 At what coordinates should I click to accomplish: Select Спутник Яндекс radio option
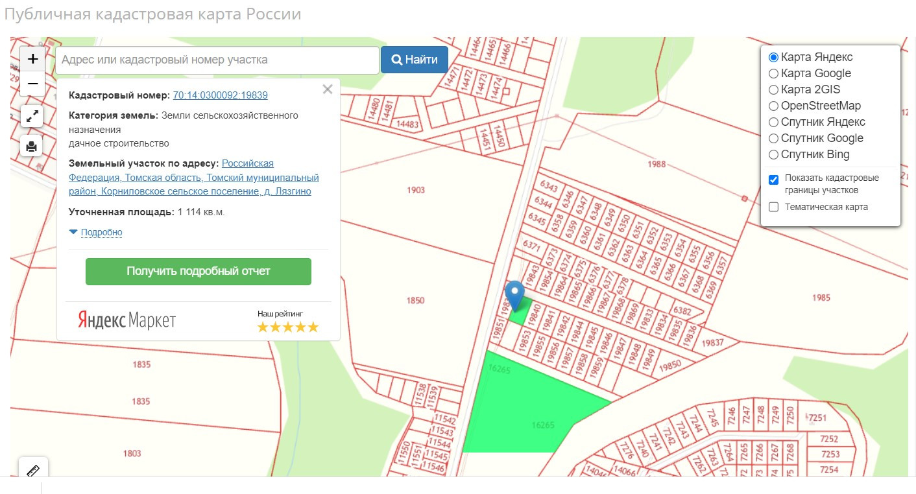click(773, 122)
